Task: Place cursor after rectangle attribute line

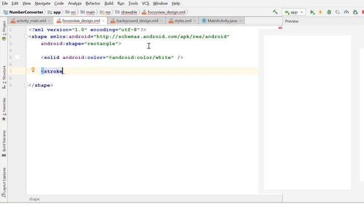Action: [x=122, y=44]
